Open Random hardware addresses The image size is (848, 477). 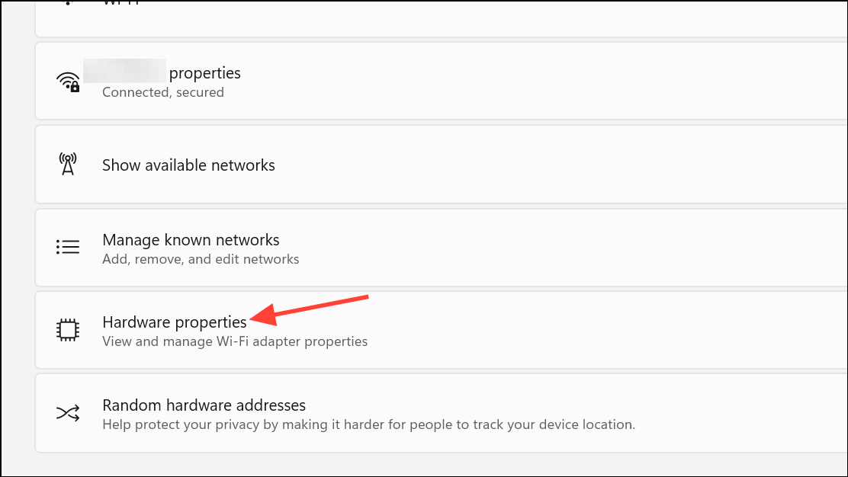[x=442, y=413]
